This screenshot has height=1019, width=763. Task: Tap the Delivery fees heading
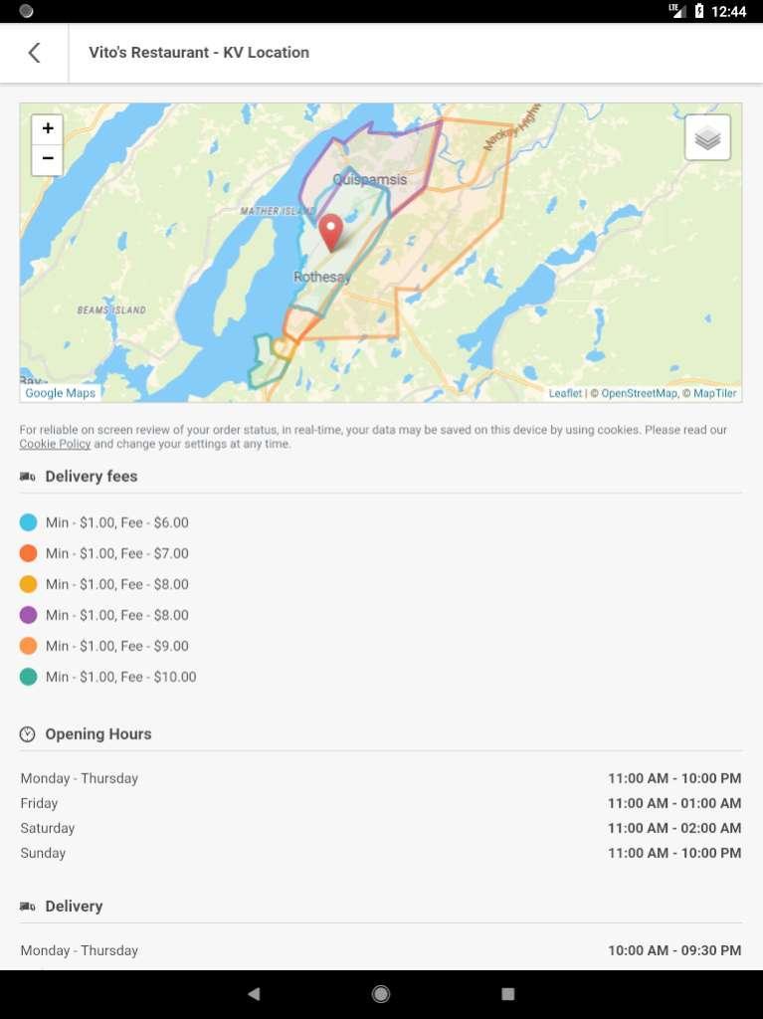91,477
